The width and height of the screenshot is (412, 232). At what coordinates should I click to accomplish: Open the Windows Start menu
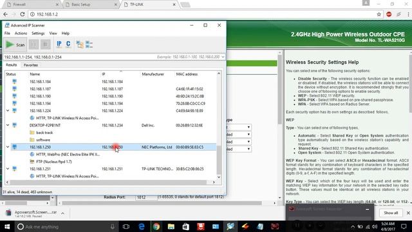pos(7,226)
